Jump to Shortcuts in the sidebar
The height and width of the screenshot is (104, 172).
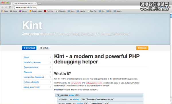coord(37,72)
